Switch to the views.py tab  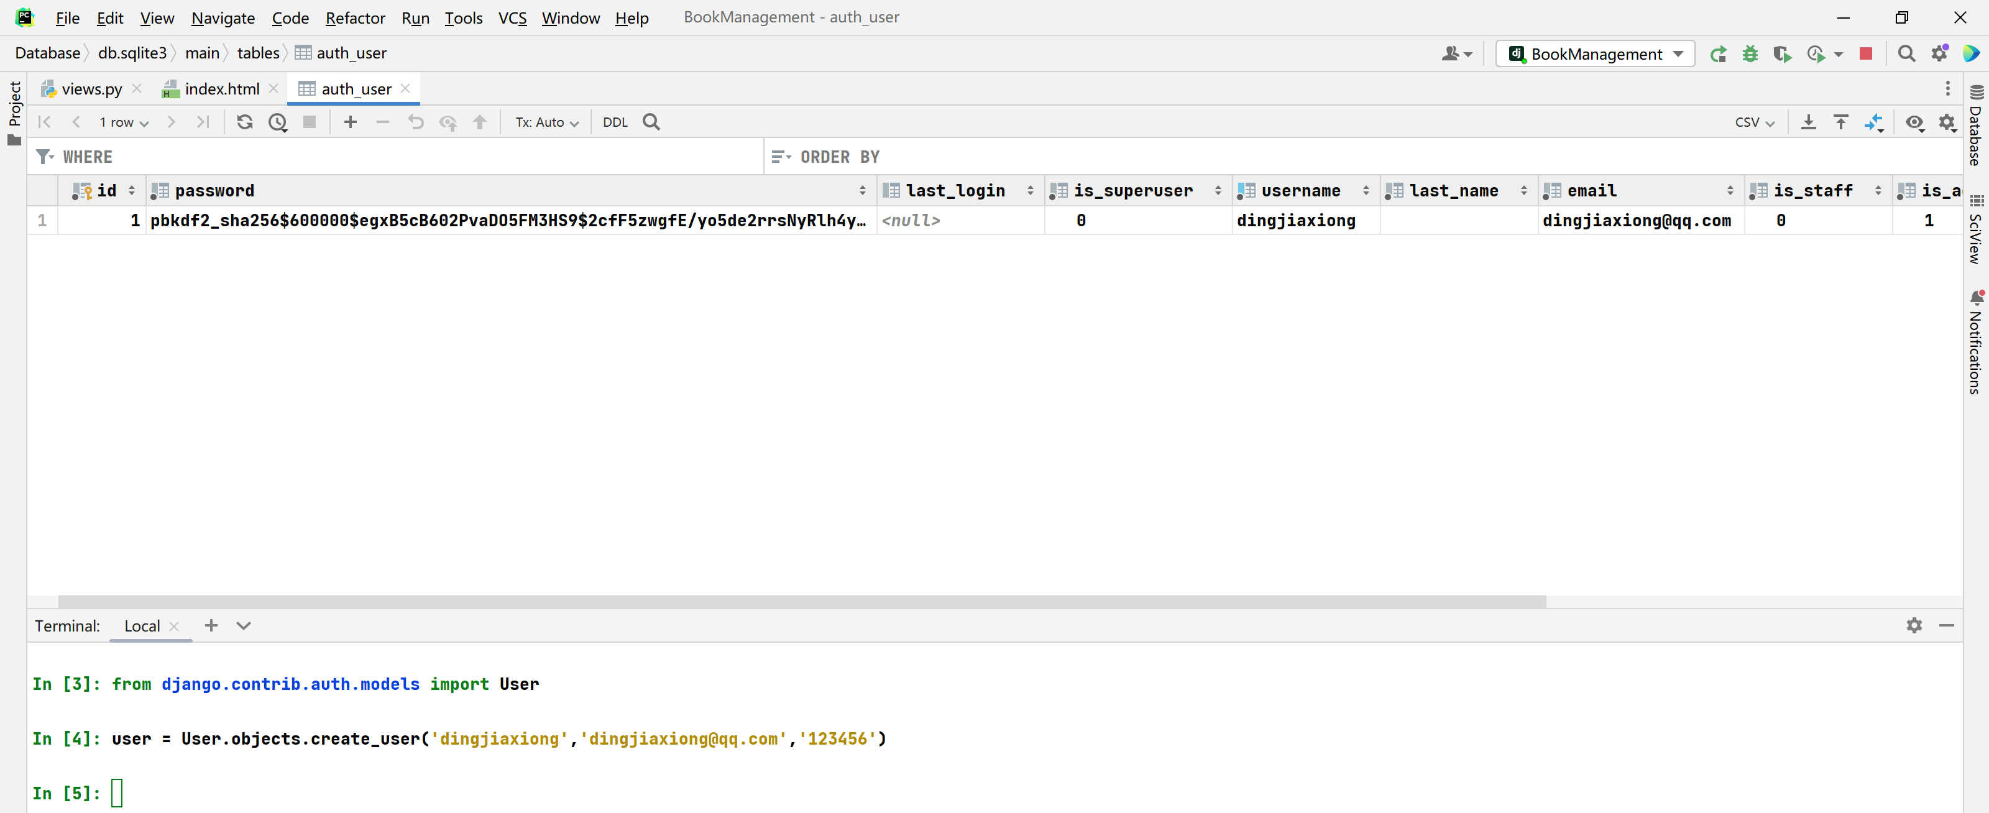(91, 89)
